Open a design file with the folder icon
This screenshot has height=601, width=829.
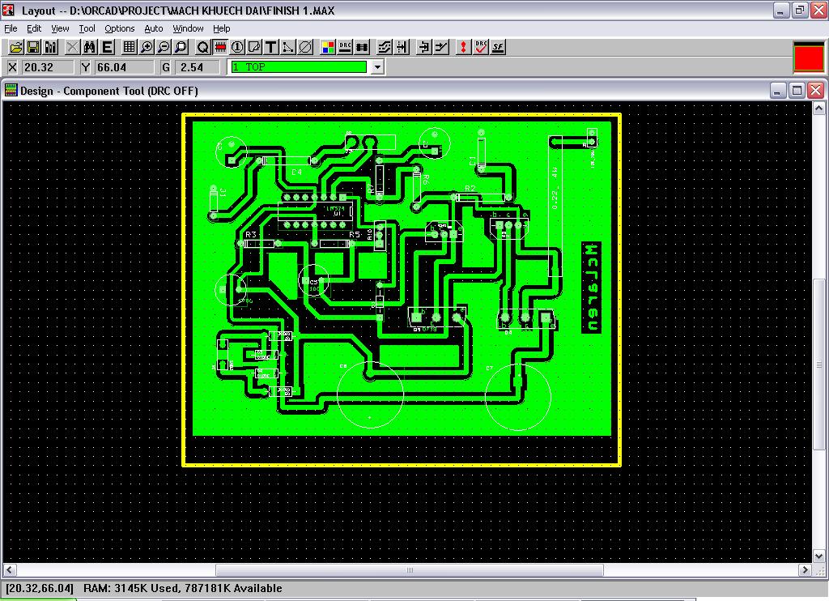click(16, 48)
